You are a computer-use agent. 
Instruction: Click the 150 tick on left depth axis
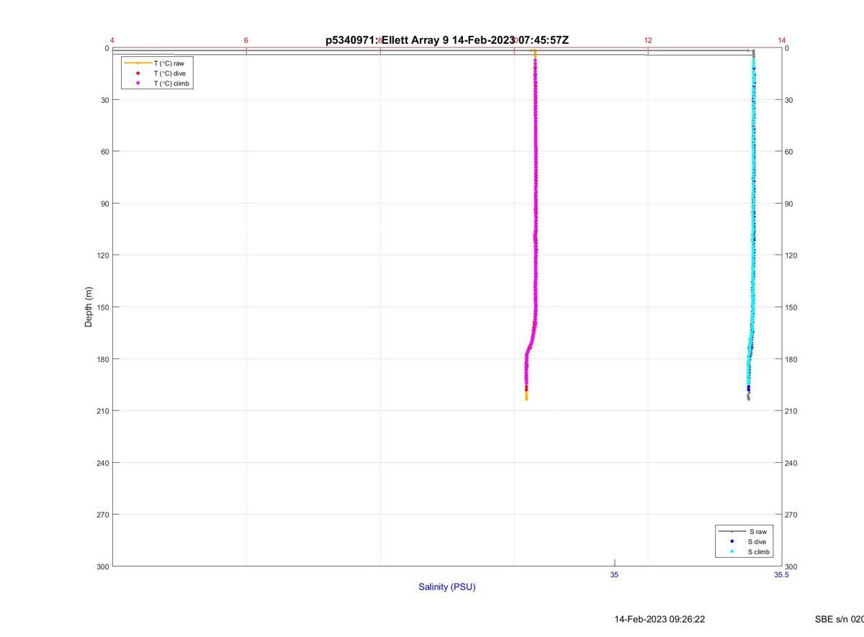(103, 307)
